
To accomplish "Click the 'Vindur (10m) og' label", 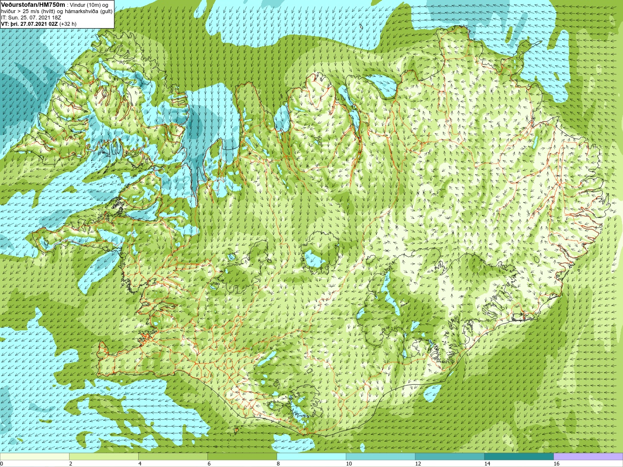I will tap(89, 5).
